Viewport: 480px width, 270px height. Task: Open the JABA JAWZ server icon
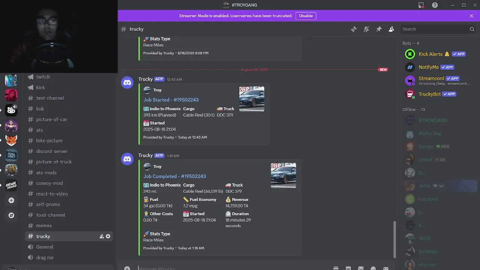[x=11, y=155]
